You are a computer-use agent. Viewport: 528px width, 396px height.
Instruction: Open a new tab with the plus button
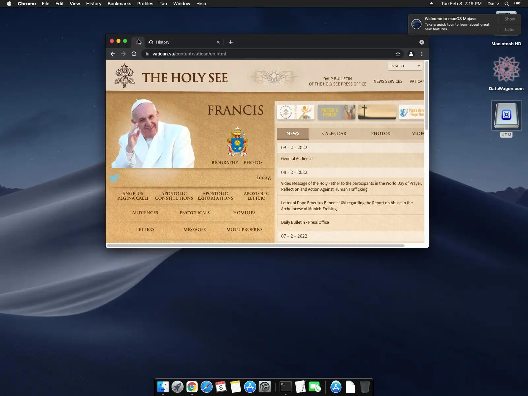(x=231, y=42)
